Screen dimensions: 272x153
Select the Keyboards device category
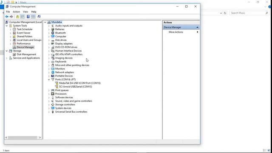61,62
